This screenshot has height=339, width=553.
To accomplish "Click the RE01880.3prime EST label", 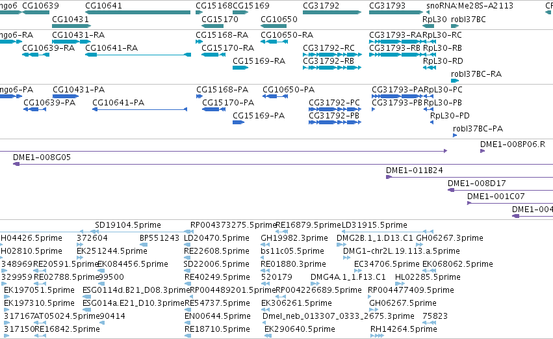I will 293,264.
